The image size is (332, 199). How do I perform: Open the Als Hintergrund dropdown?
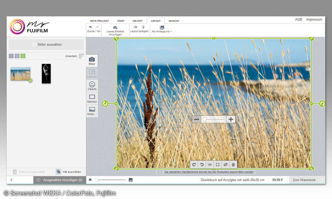click(162, 29)
